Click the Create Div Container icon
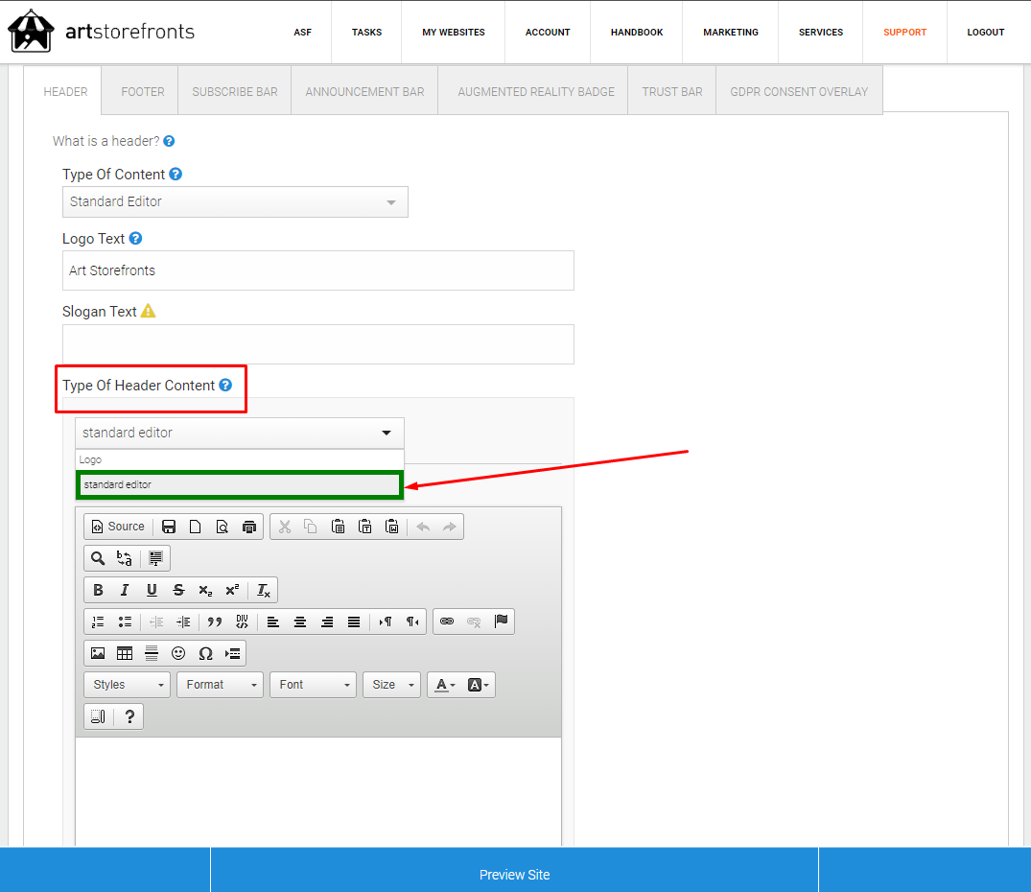 coord(242,622)
